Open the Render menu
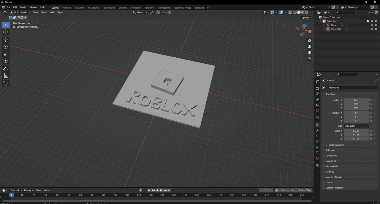Viewport: 380px width, 204px height. coord(23,7)
